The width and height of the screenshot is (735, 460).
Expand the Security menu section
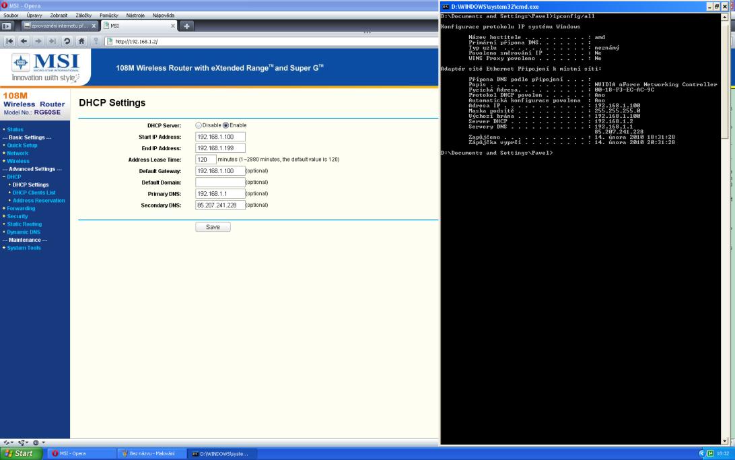pos(17,216)
